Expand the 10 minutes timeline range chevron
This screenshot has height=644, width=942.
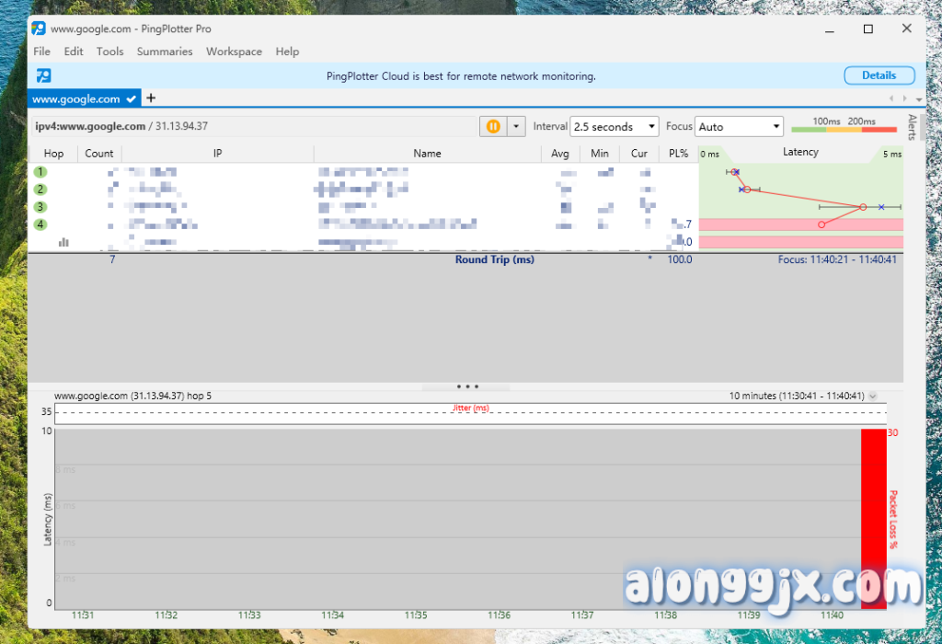click(x=872, y=397)
